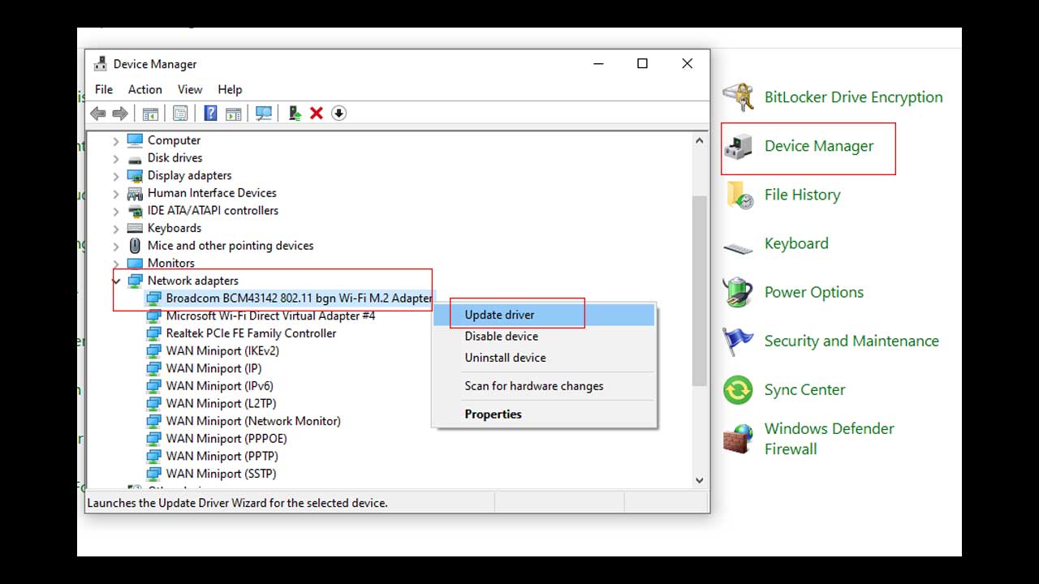This screenshot has height=584, width=1039.
Task: Collapse the Network adapters tree node
Action: pos(116,280)
